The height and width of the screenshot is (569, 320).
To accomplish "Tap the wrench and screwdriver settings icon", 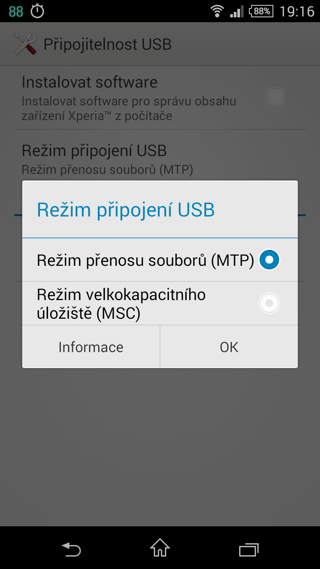I will pyautogui.click(x=25, y=44).
